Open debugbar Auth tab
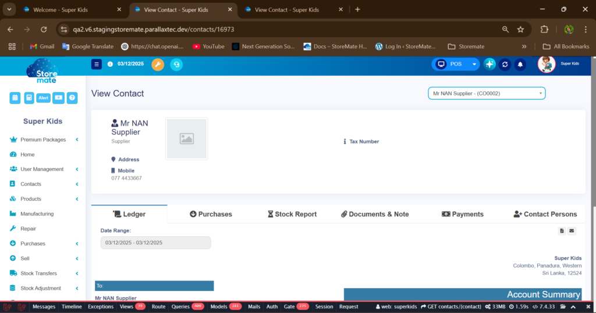 pyautogui.click(x=272, y=307)
